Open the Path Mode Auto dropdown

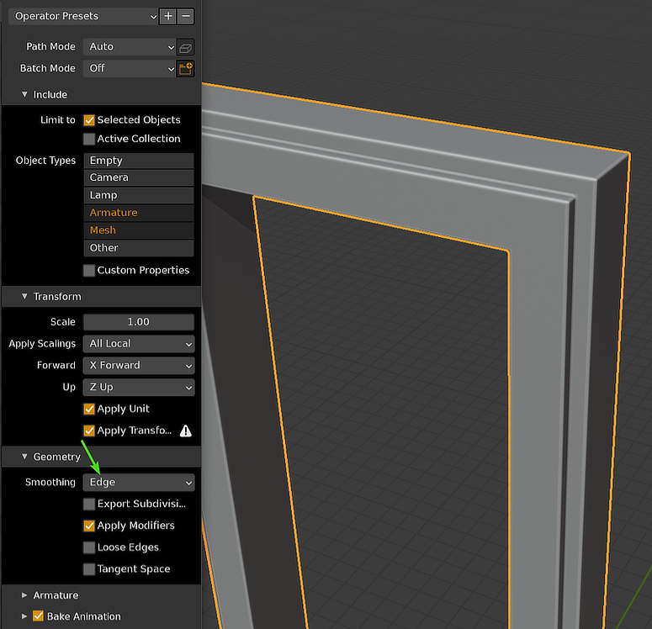click(130, 47)
